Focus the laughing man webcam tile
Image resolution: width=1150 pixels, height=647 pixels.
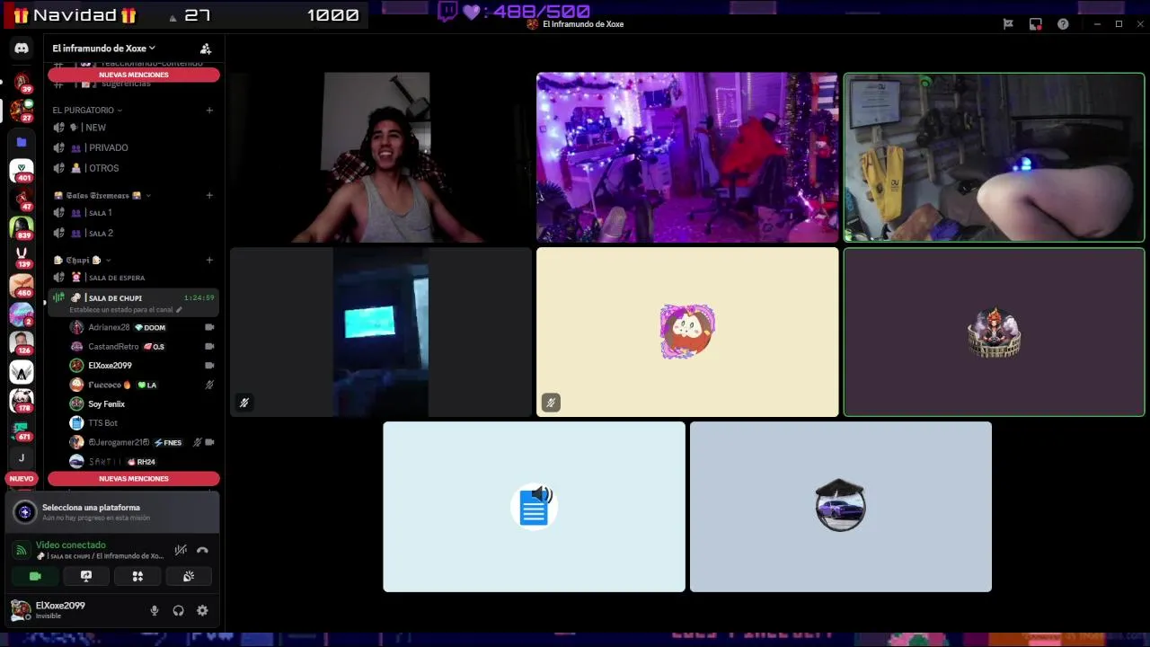point(381,157)
